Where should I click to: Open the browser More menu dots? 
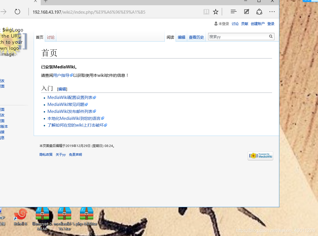[272, 12]
